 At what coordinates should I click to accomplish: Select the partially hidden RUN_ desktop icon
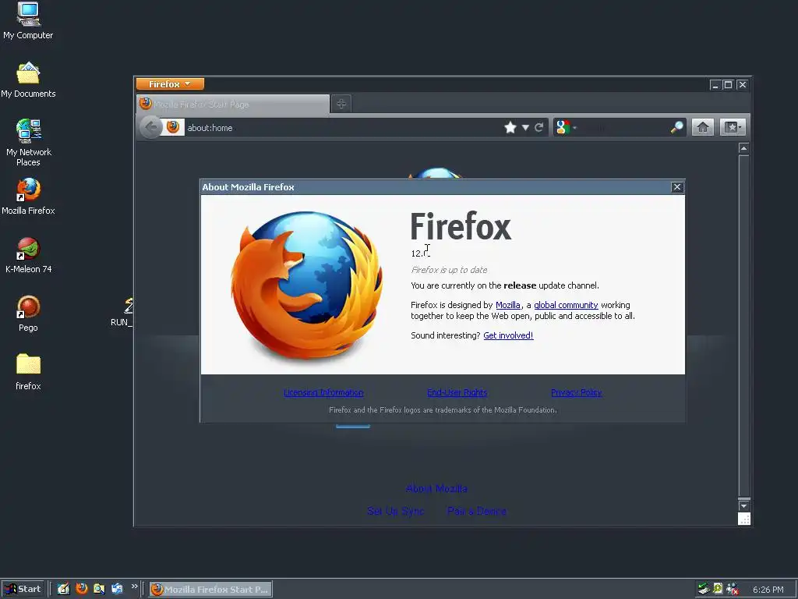click(123, 312)
